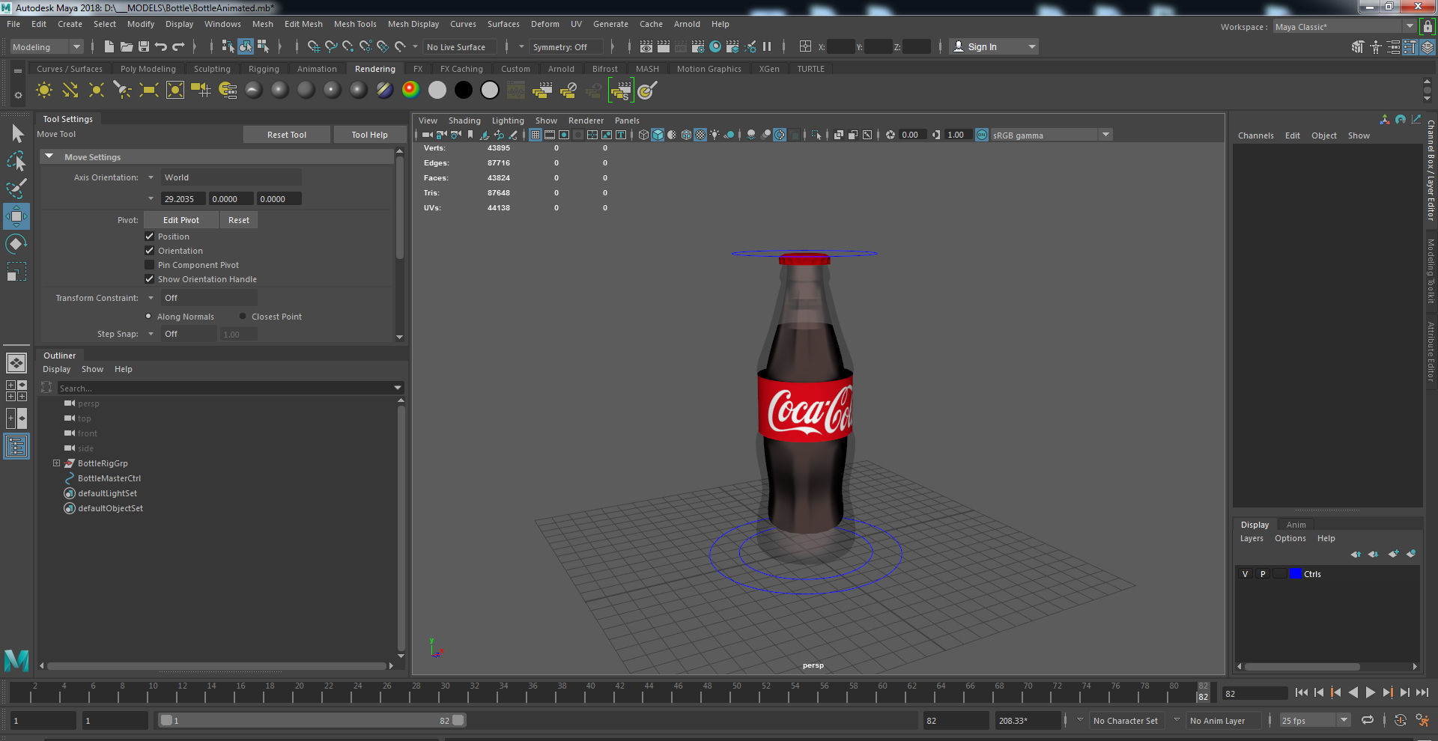The width and height of the screenshot is (1438, 741).
Task: Click the rainbow ramp shader shelf icon
Action: coord(410,90)
